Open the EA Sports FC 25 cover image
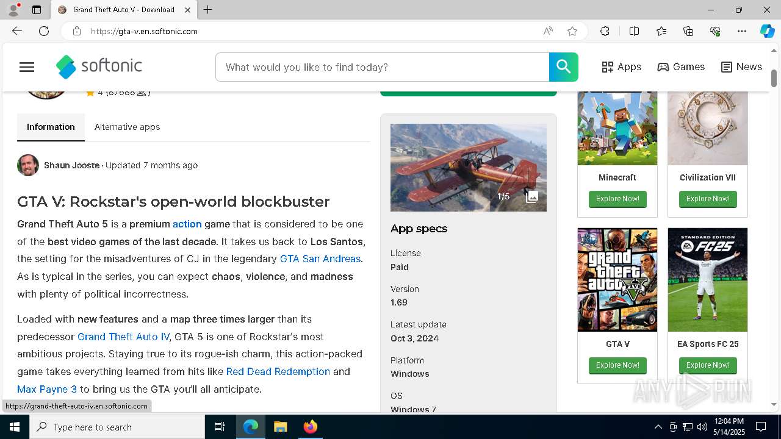 pyautogui.click(x=708, y=280)
